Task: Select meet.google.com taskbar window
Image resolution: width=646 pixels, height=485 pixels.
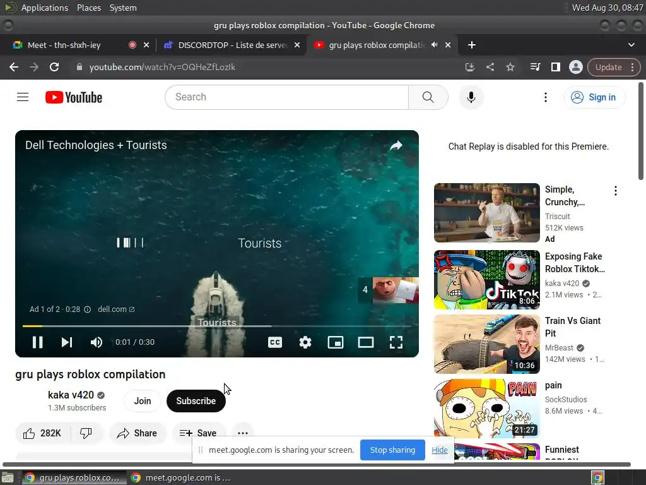Action: (180, 477)
